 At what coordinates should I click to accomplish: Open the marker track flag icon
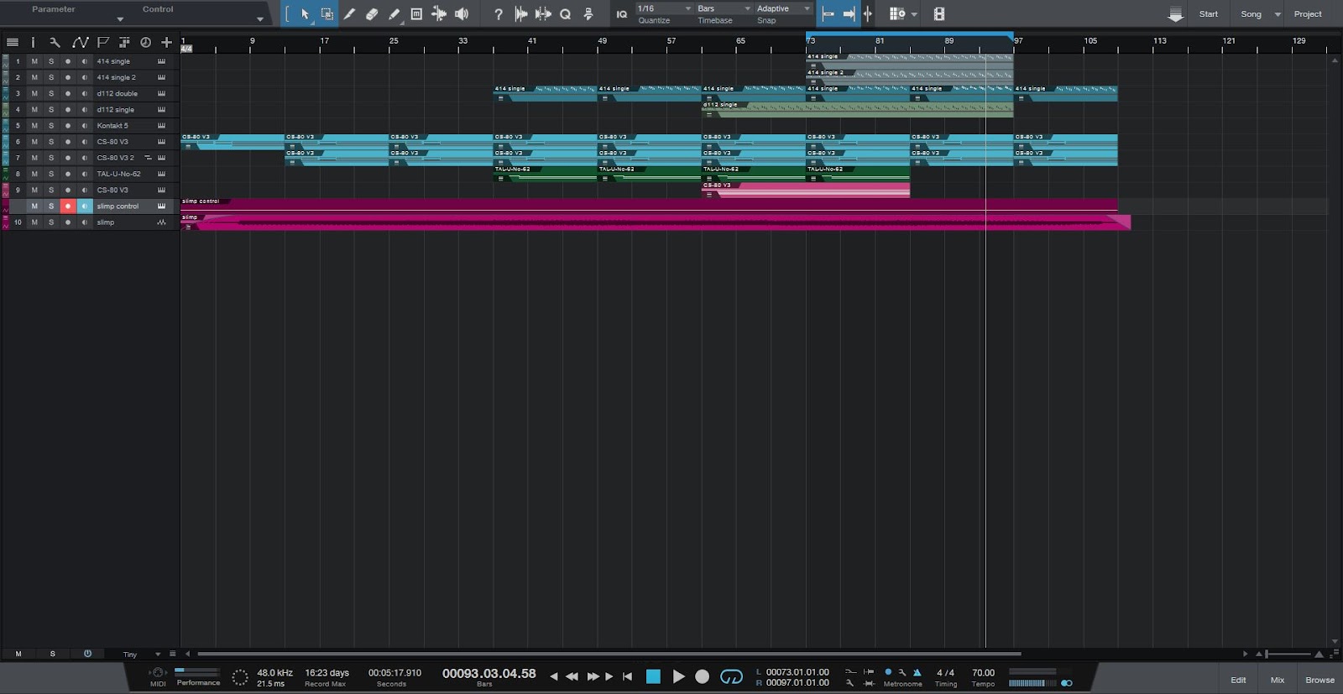[102, 42]
